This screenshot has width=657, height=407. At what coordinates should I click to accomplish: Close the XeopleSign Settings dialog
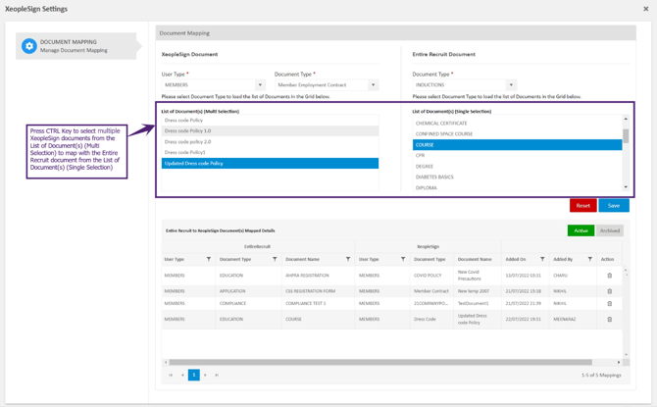pyautogui.click(x=645, y=9)
